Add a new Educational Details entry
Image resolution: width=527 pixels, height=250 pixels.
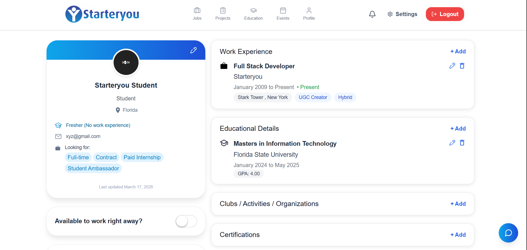pyautogui.click(x=458, y=129)
